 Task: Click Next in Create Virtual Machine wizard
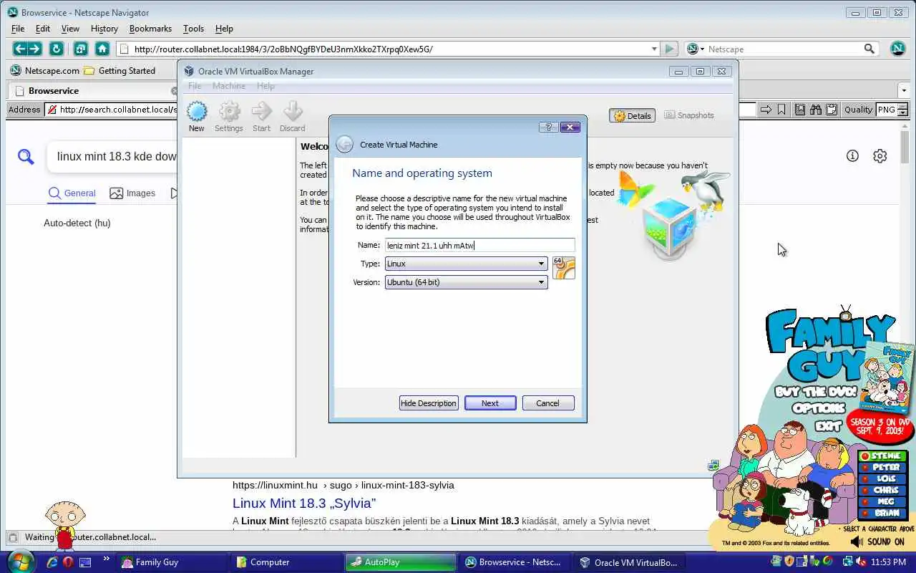[x=490, y=403]
